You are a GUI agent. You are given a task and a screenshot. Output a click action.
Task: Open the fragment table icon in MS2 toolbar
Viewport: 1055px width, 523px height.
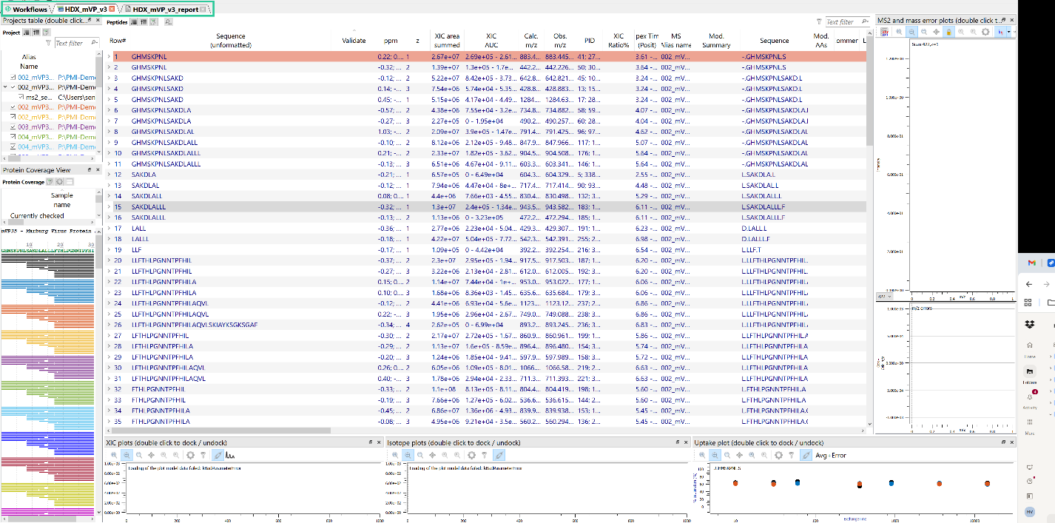(884, 32)
